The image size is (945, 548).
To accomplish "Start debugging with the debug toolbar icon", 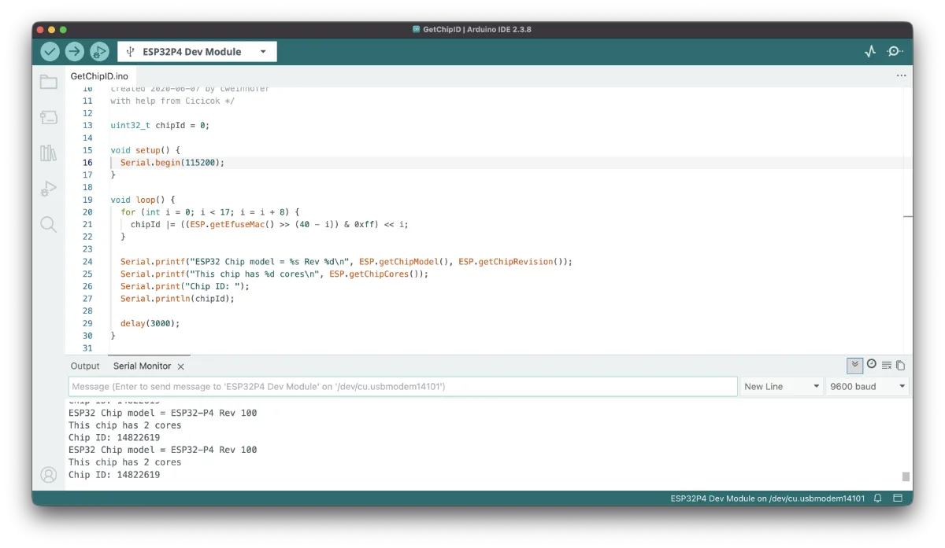I will 99,52.
